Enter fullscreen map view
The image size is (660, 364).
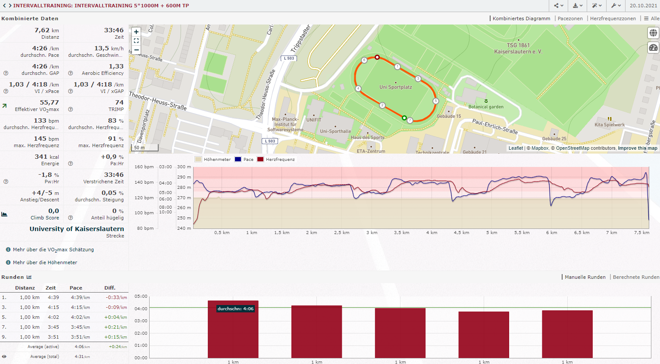point(136,41)
